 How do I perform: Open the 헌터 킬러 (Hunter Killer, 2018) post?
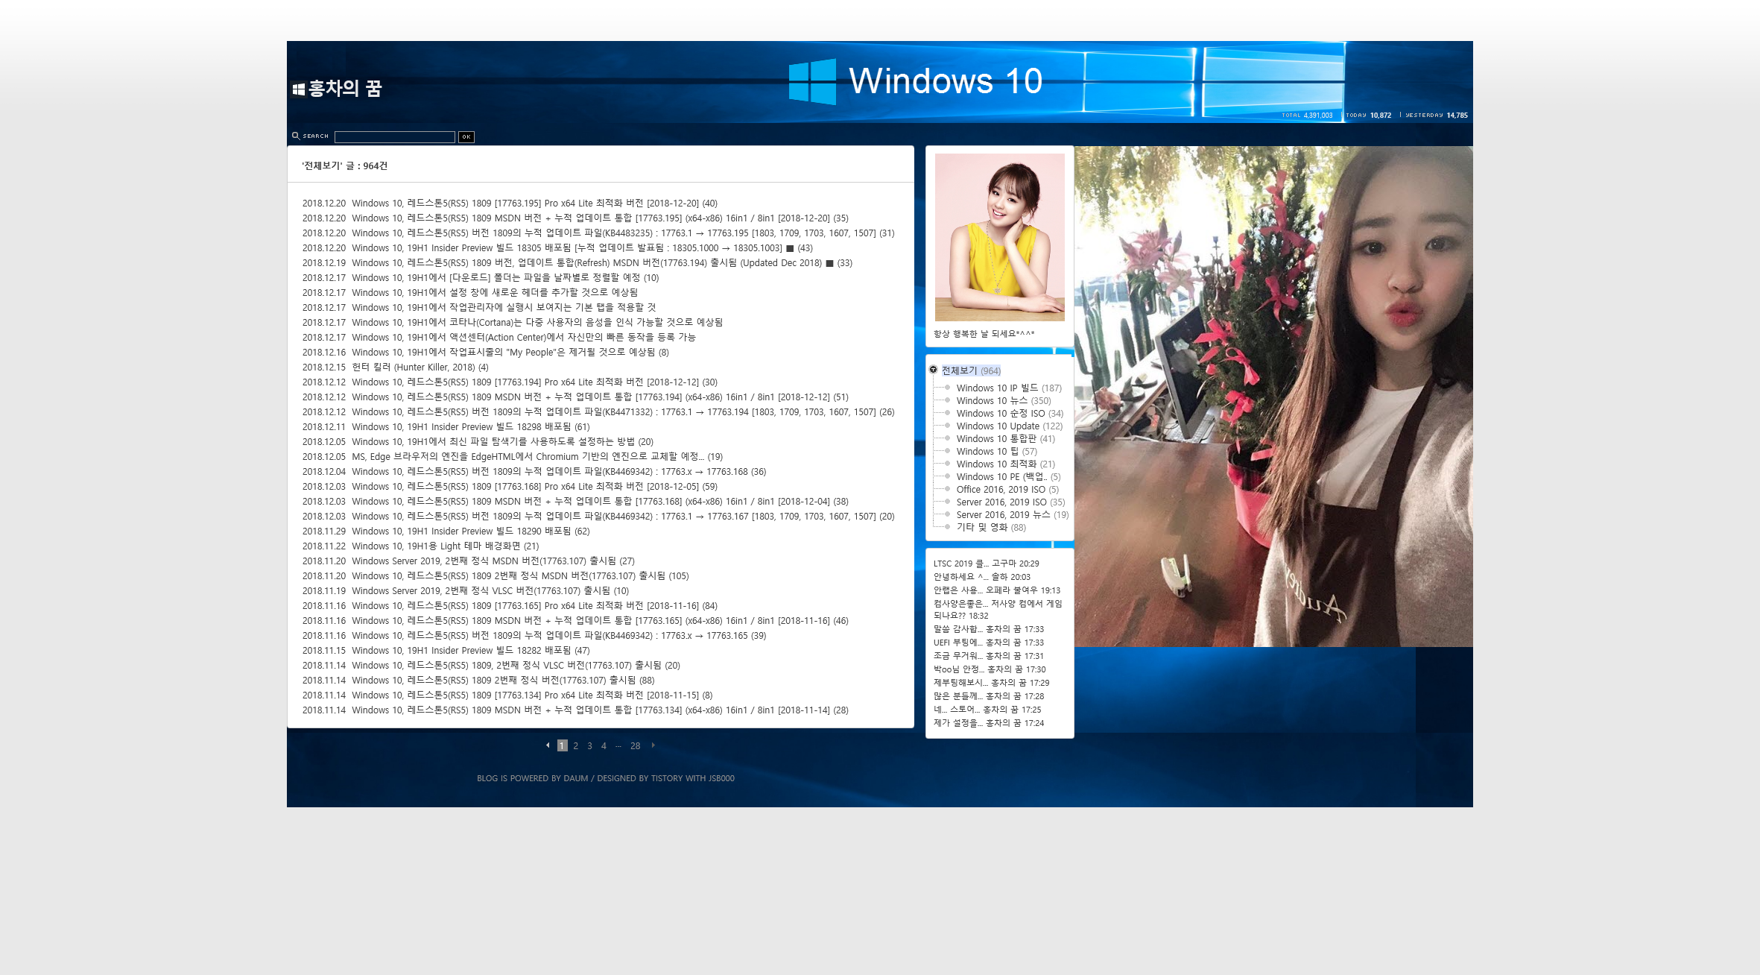click(413, 367)
